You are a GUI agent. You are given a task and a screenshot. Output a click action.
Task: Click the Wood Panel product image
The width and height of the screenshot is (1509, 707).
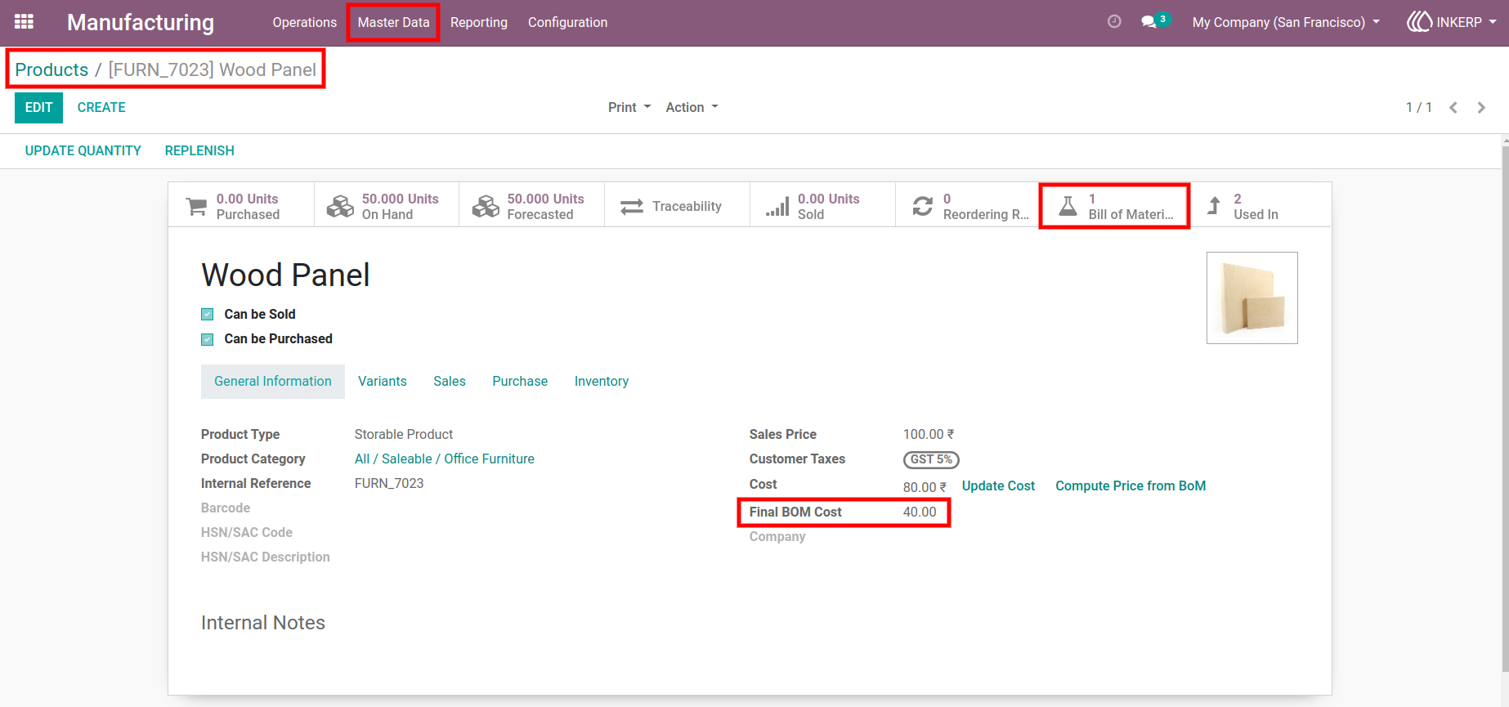[1252, 298]
